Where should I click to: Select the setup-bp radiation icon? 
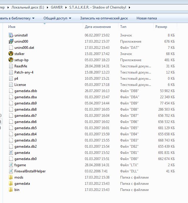pyautogui.click(x=11, y=60)
